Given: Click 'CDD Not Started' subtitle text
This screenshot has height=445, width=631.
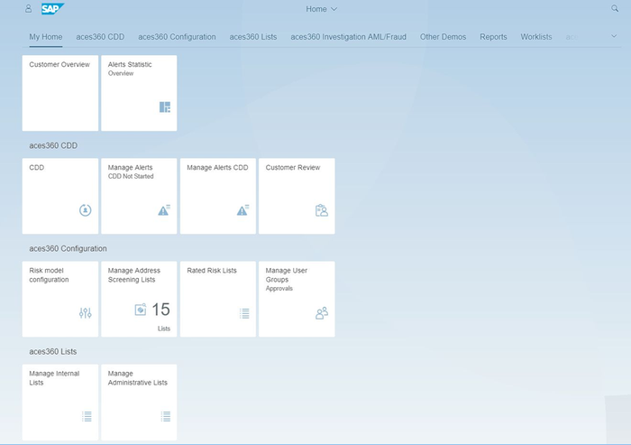Looking at the screenshot, I should [131, 176].
